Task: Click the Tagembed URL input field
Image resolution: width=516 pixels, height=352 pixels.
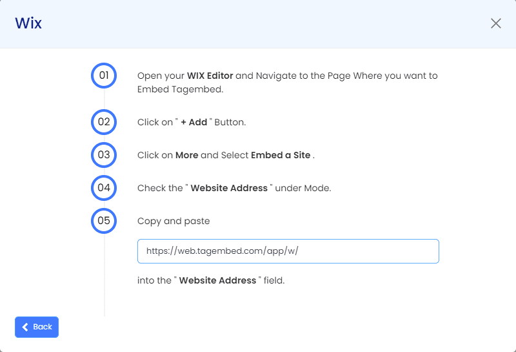Action: pos(288,251)
